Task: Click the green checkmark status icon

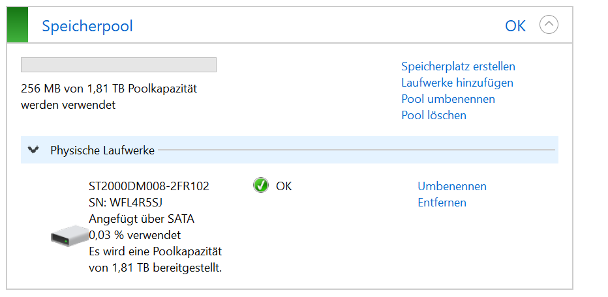Action: (x=261, y=186)
